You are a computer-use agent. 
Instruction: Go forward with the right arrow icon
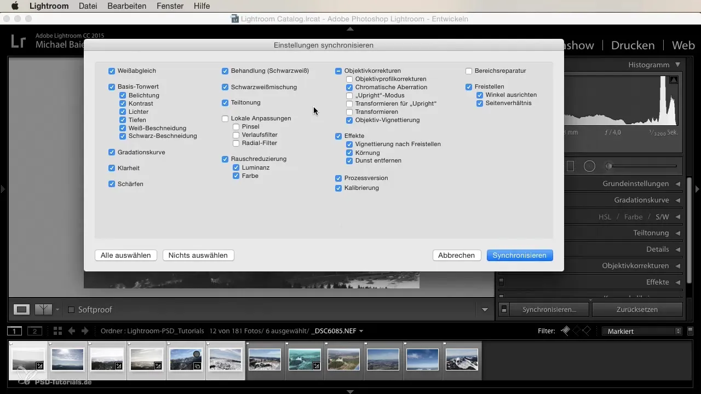(x=85, y=331)
